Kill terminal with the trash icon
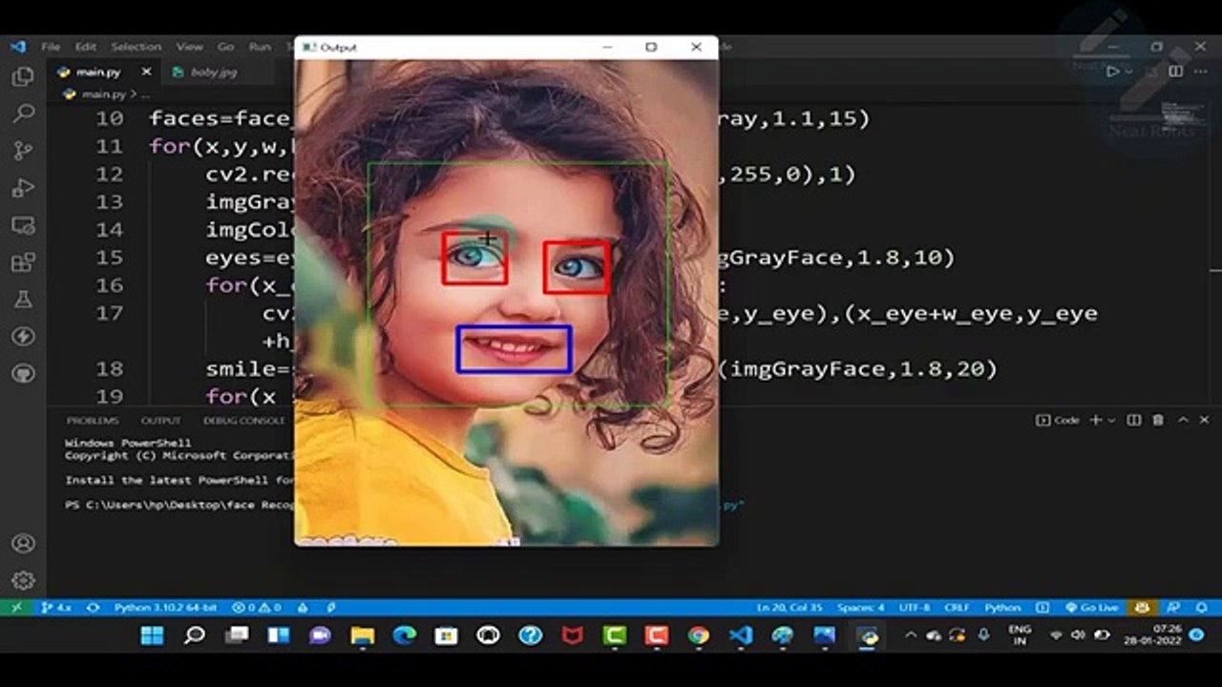 (1158, 420)
